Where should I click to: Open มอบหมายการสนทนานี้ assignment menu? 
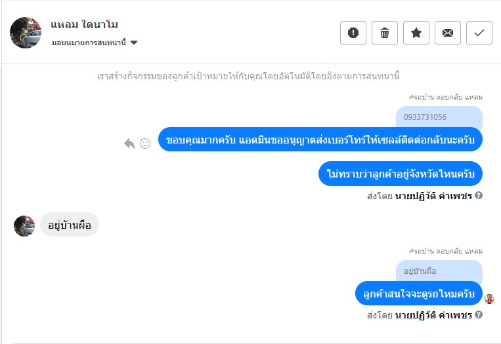click(x=89, y=43)
